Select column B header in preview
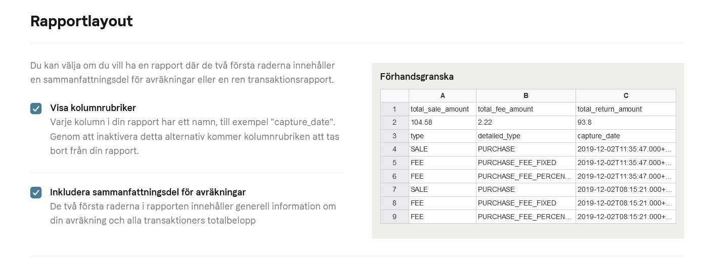The image size is (702, 263). coord(526,95)
